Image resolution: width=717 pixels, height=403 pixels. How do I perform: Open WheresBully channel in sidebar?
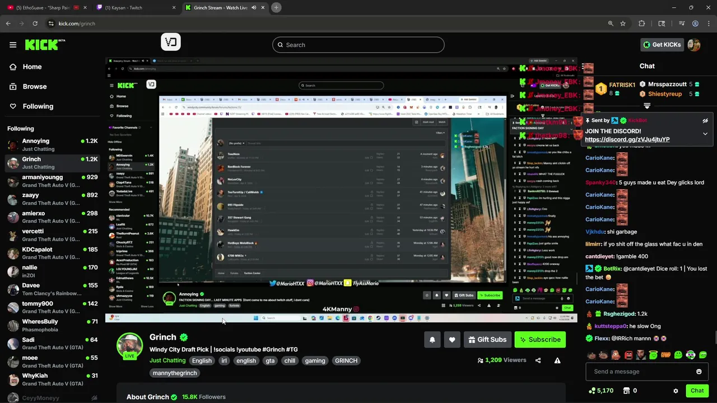tap(52, 325)
